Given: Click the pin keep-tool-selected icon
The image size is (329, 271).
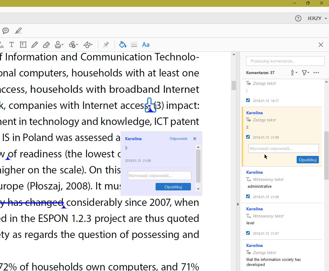Looking at the screenshot, I should click(x=106, y=45).
